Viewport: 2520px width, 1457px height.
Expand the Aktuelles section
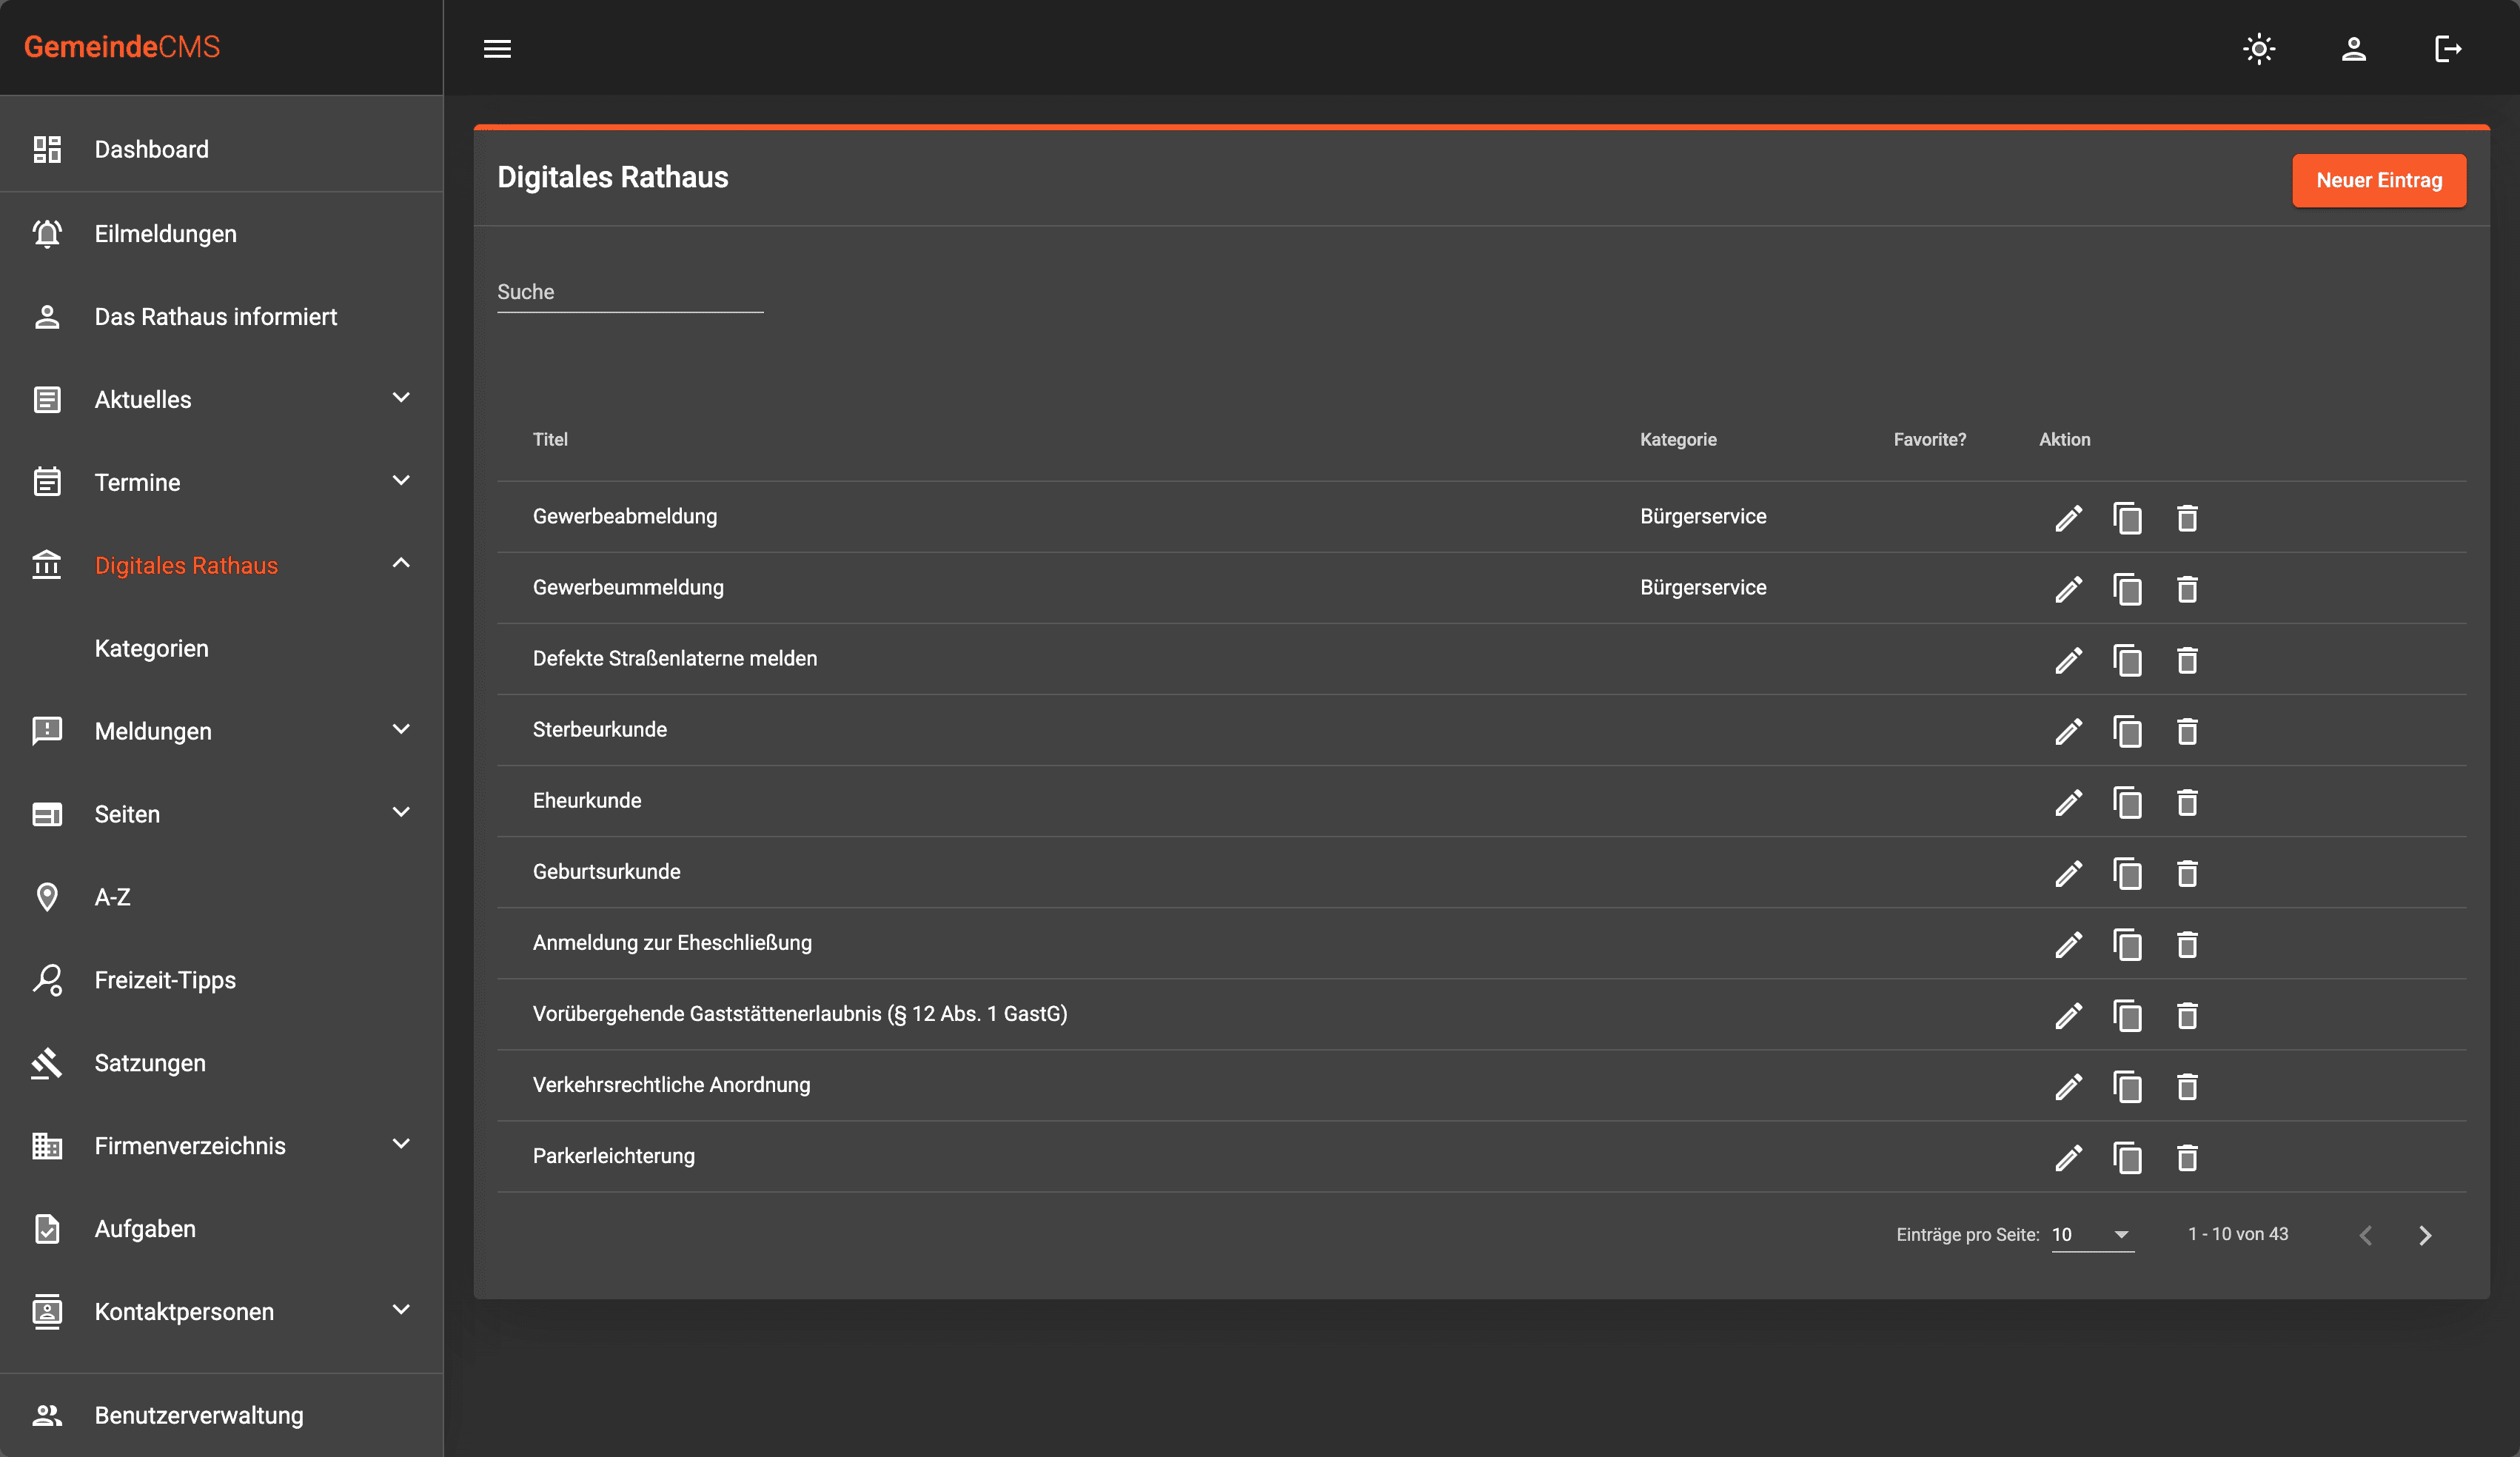[x=401, y=397]
